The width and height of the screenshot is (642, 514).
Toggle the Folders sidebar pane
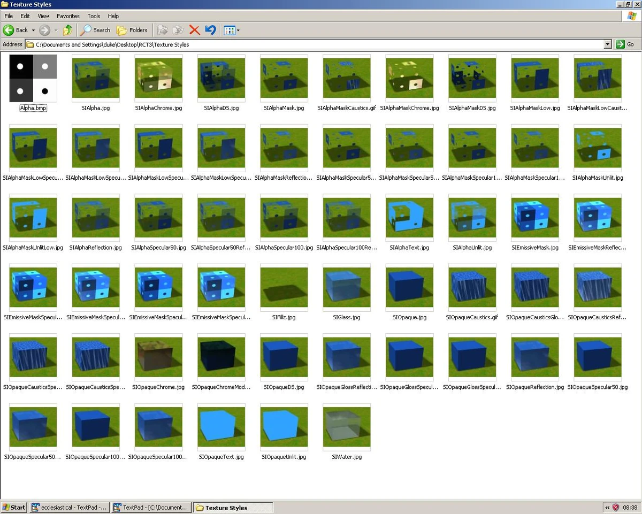[132, 30]
